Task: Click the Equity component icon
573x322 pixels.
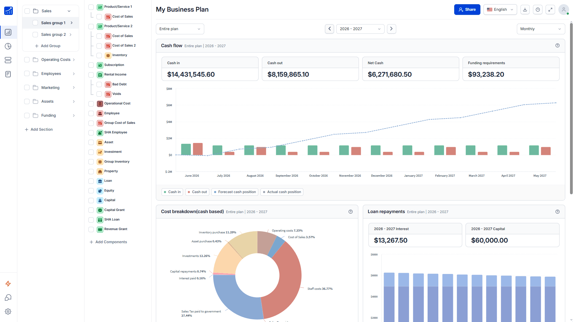Action: (x=100, y=191)
